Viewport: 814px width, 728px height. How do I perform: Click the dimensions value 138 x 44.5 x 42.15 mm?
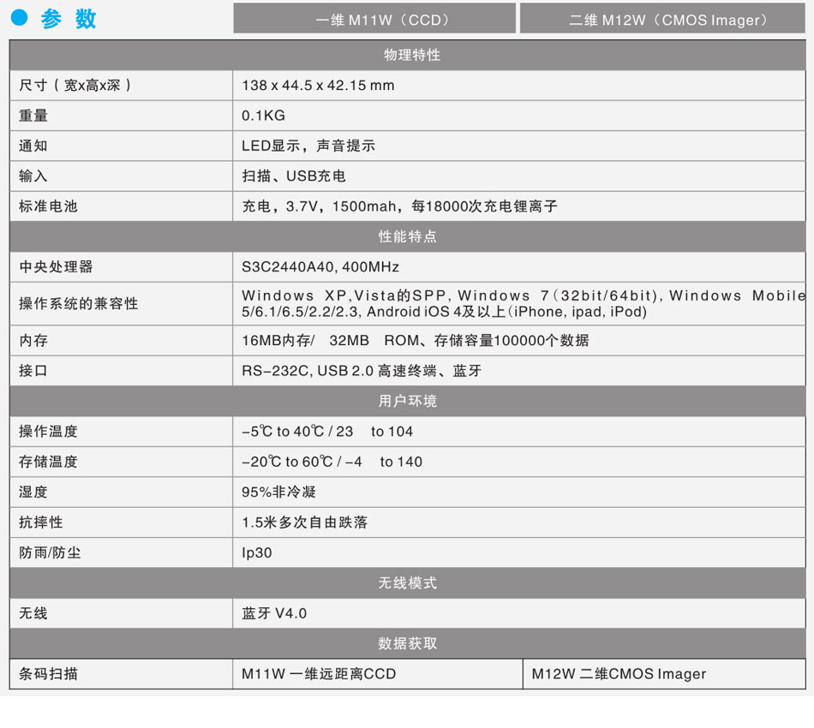point(318,86)
